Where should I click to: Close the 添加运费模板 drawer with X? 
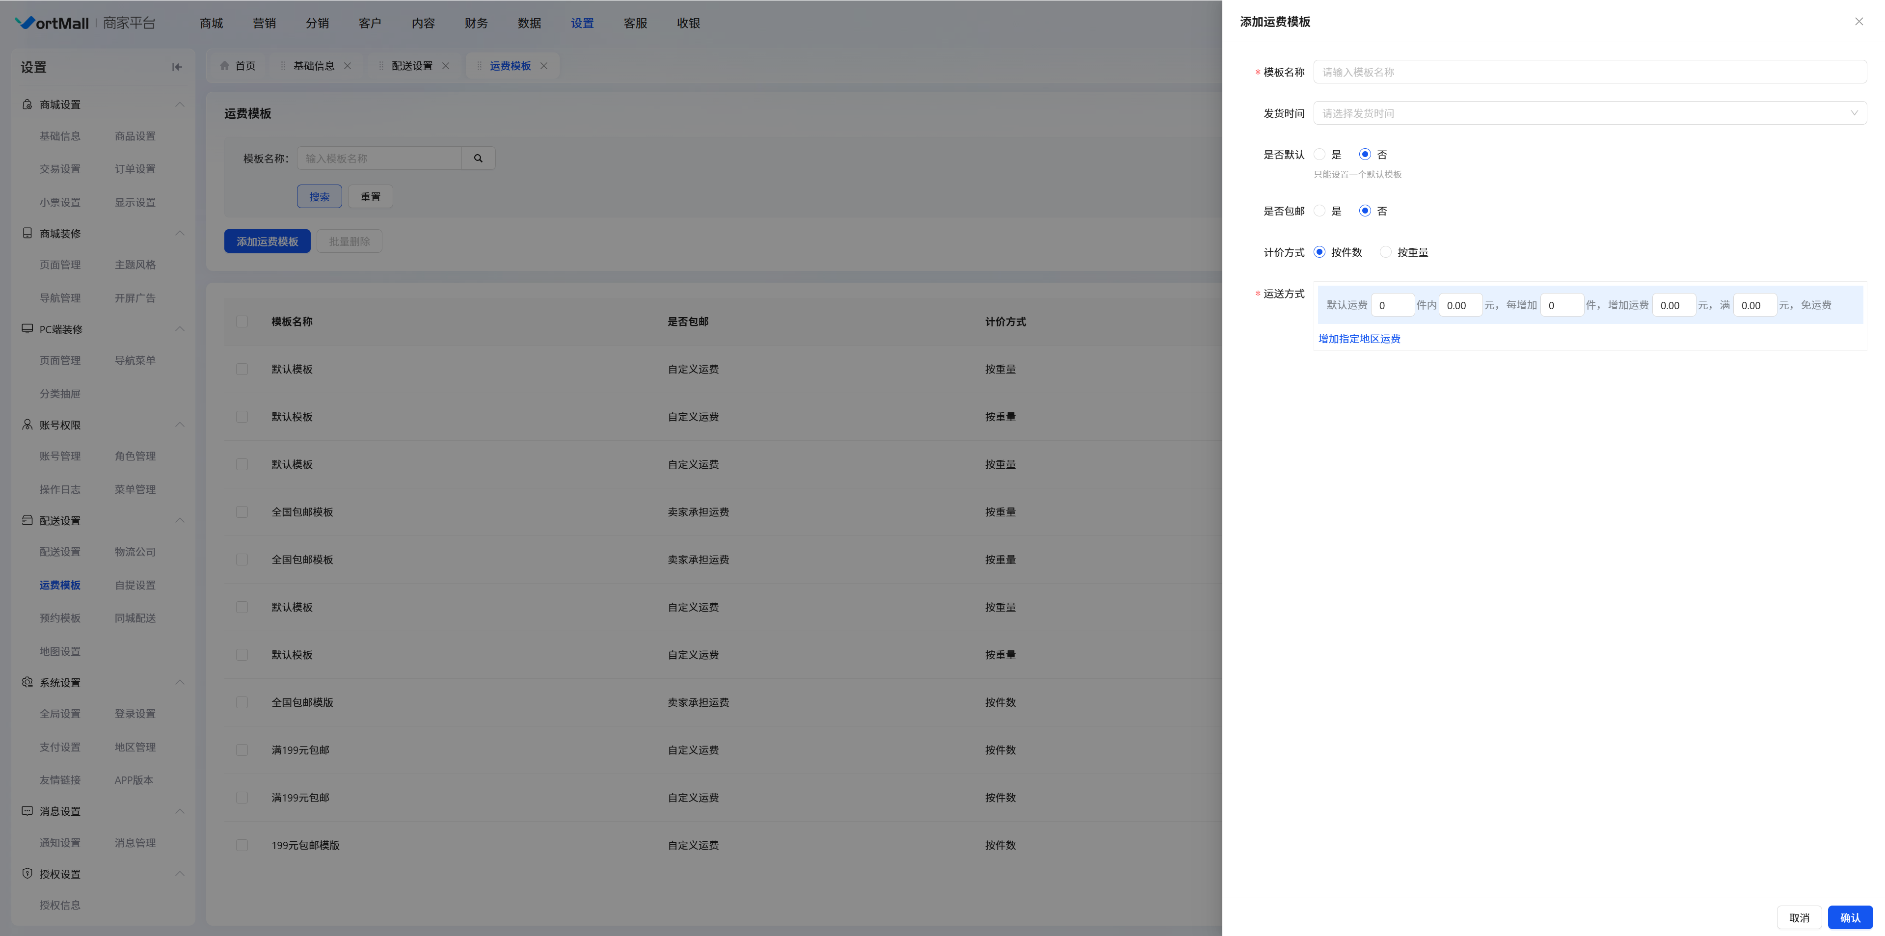(x=1858, y=22)
